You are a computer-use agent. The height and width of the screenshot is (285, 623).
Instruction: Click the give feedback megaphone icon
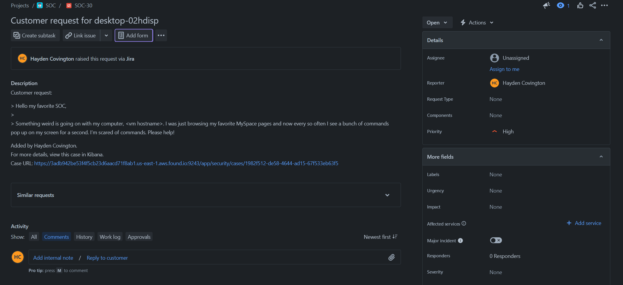[x=546, y=5]
